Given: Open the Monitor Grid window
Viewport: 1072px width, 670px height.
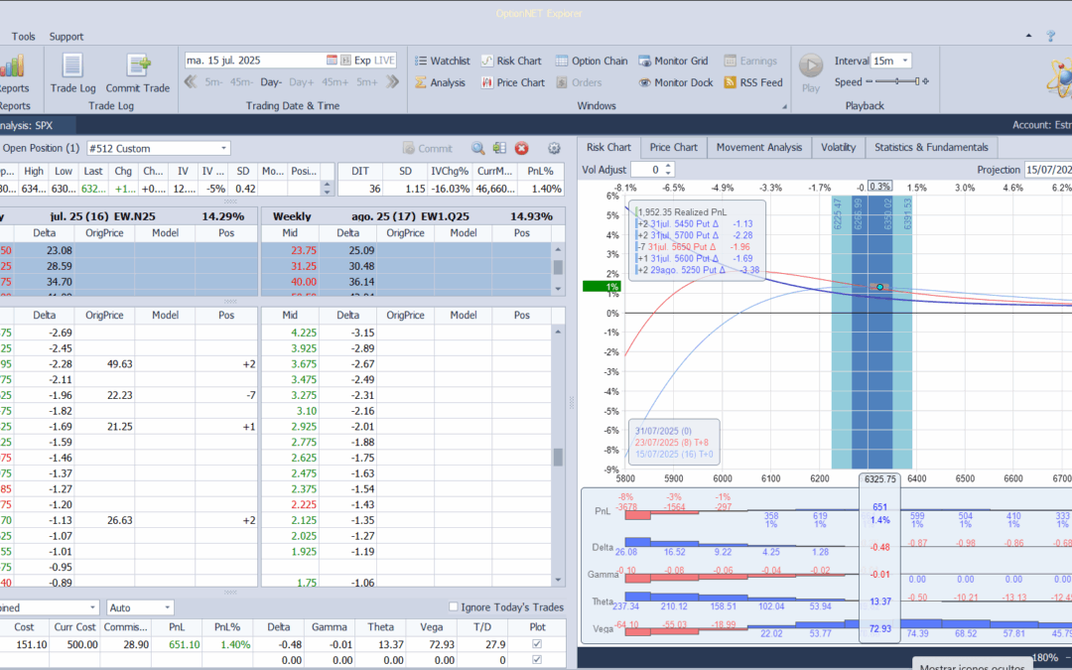Looking at the screenshot, I should 673,61.
